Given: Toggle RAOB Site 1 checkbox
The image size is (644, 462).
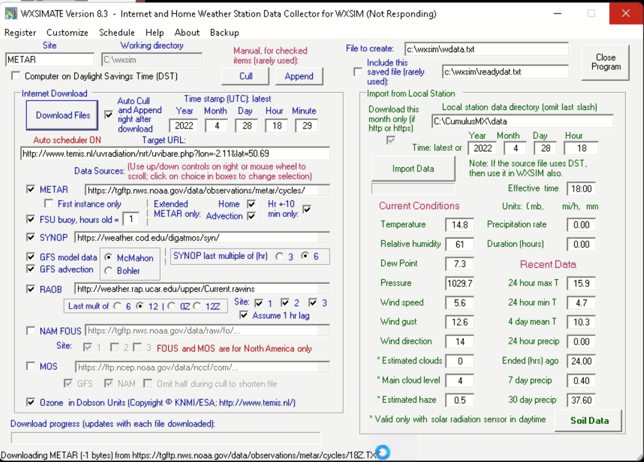Looking at the screenshot, I should 259,303.
